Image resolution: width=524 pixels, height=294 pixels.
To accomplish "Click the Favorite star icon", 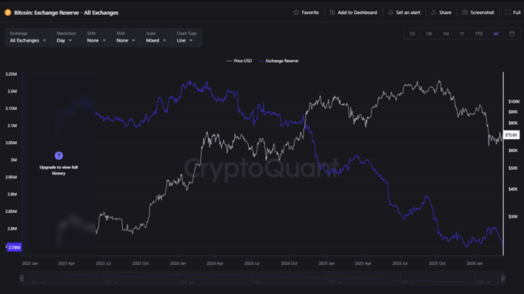I will click(296, 12).
